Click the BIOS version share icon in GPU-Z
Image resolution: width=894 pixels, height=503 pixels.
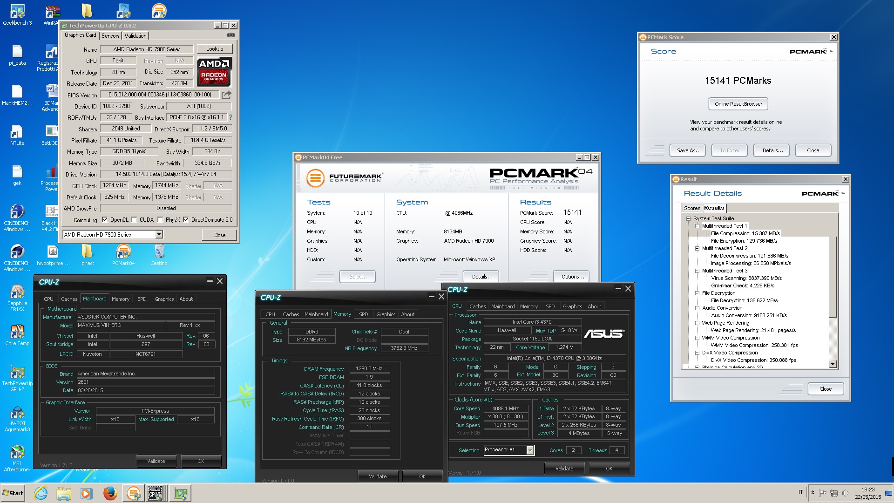pyautogui.click(x=226, y=95)
